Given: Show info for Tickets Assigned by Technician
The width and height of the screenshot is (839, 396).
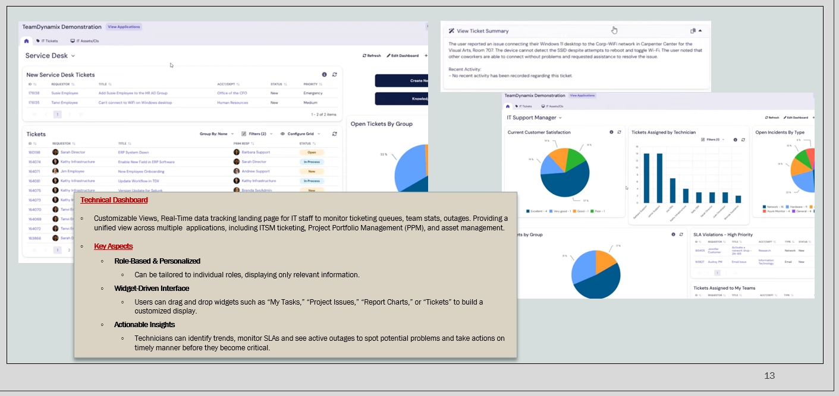Looking at the screenshot, I should [735, 140].
